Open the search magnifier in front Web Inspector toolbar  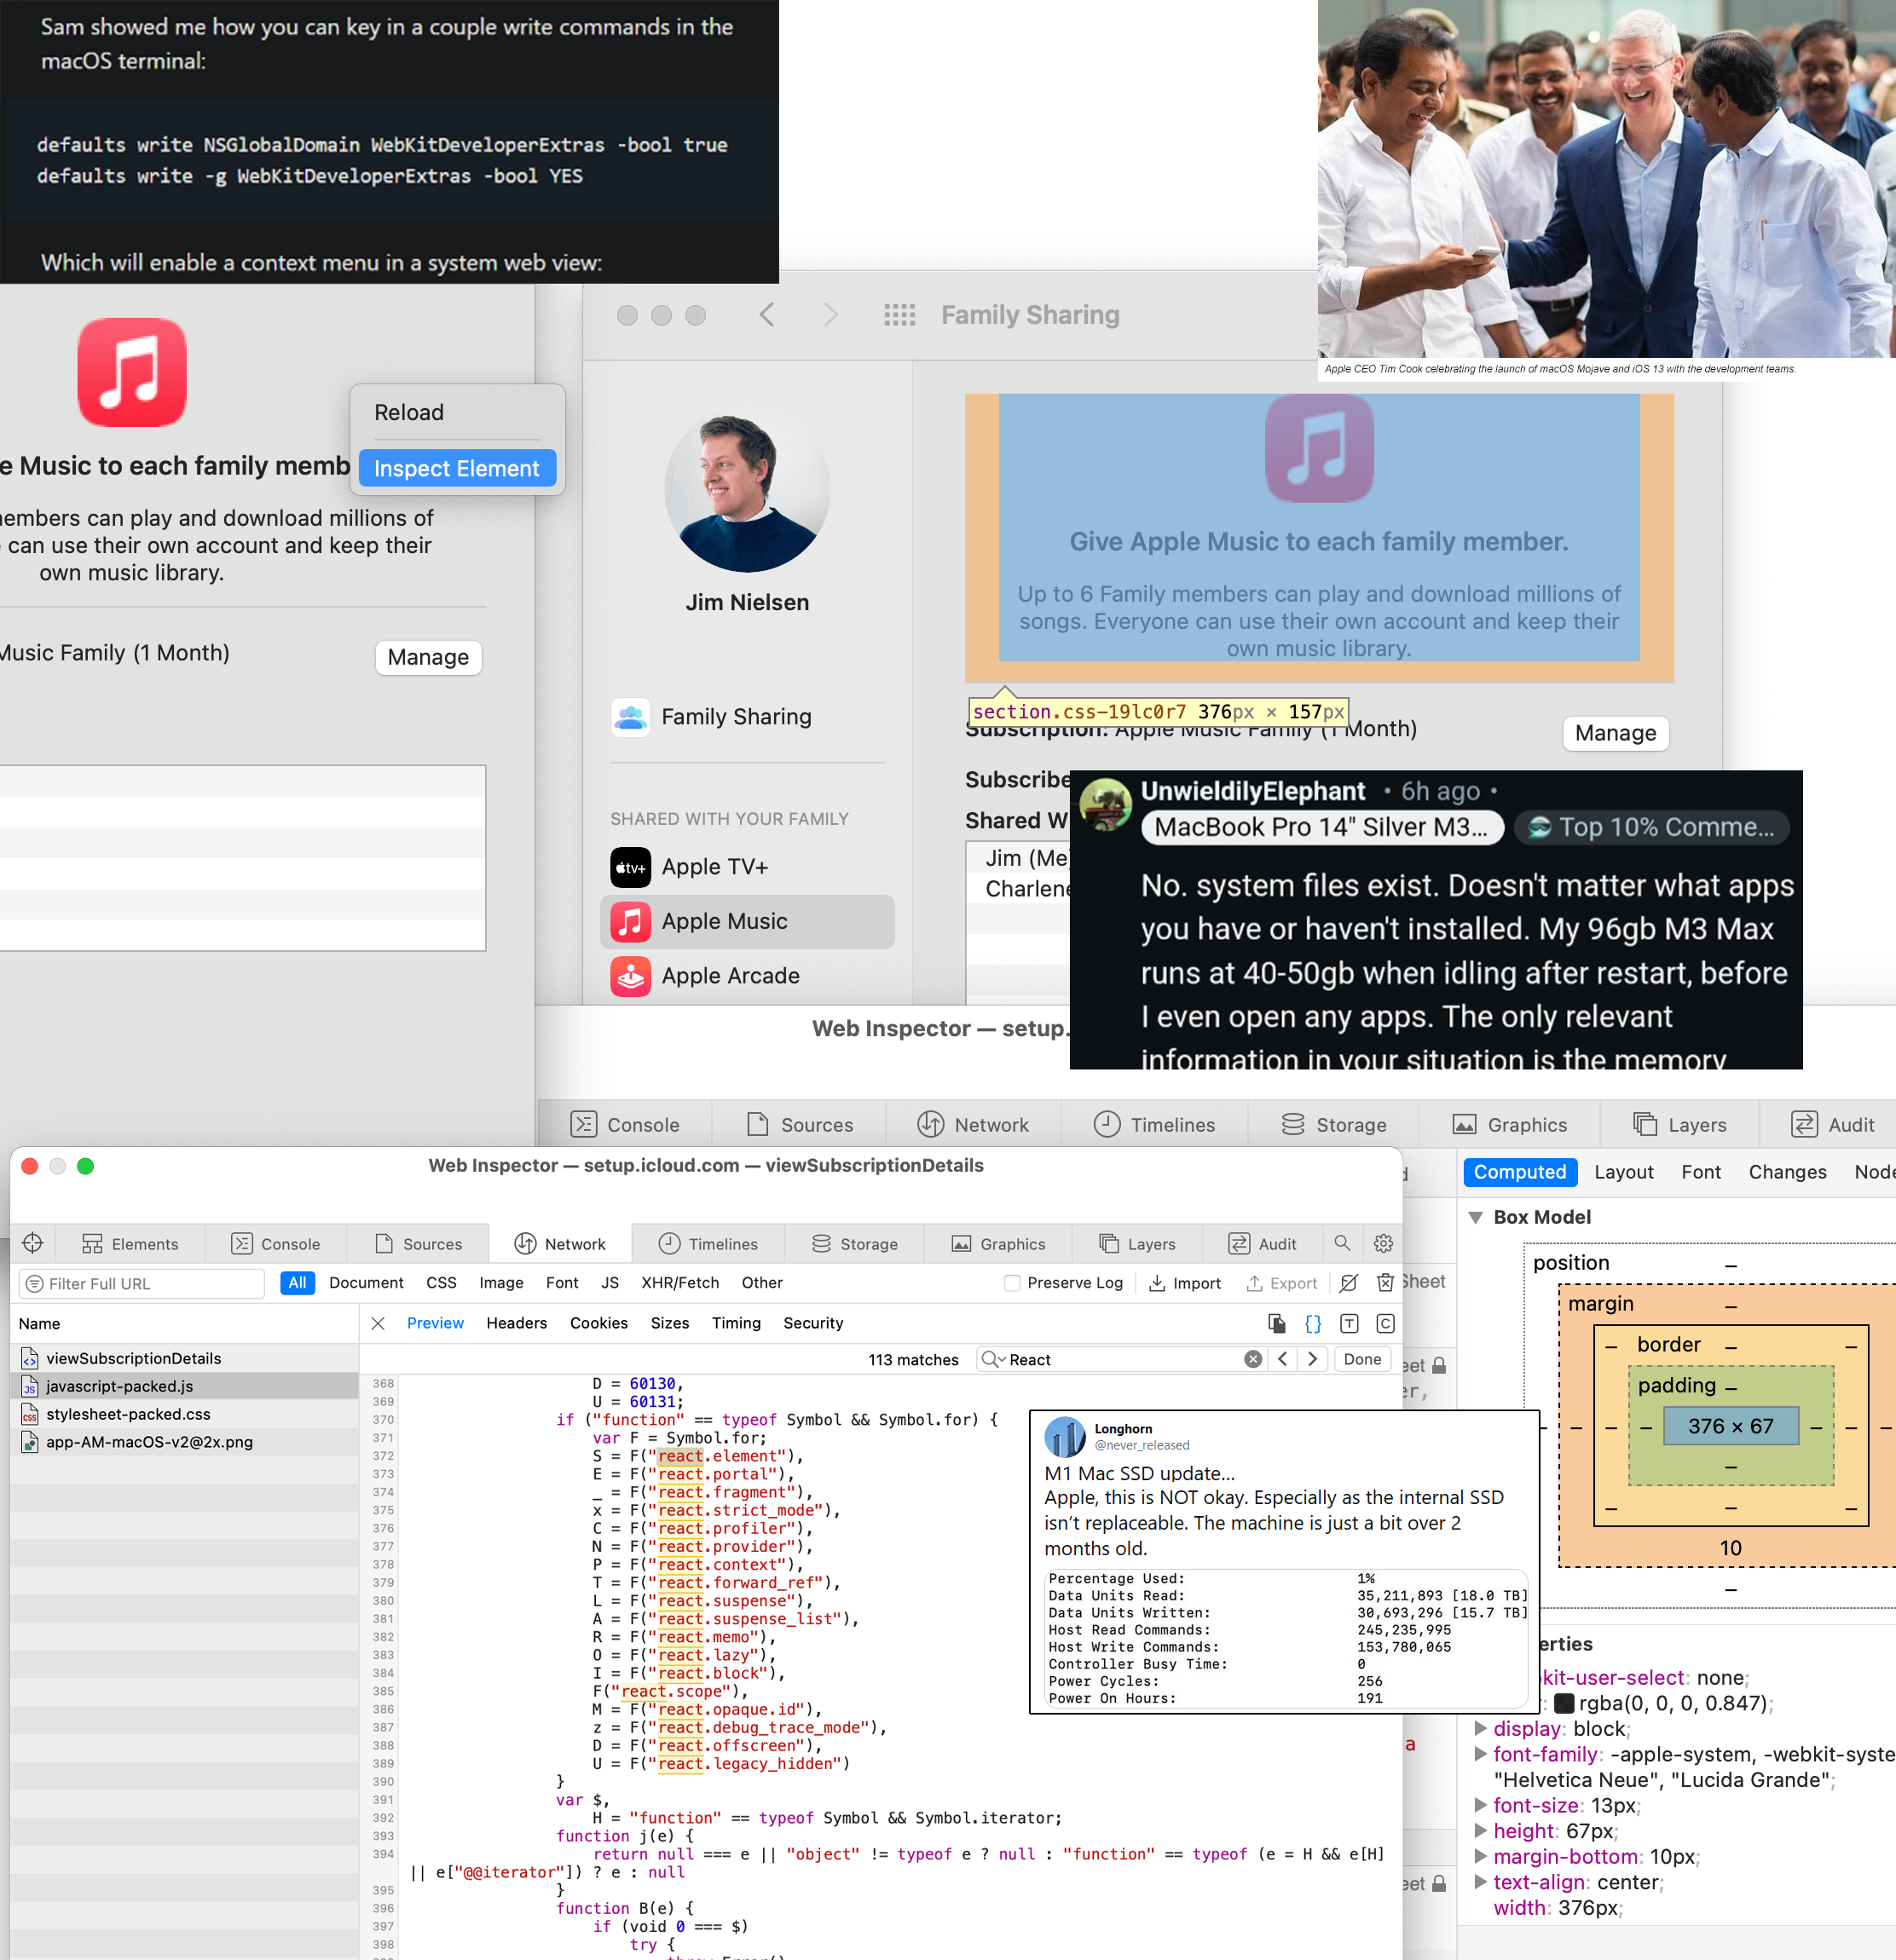tap(1342, 1243)
